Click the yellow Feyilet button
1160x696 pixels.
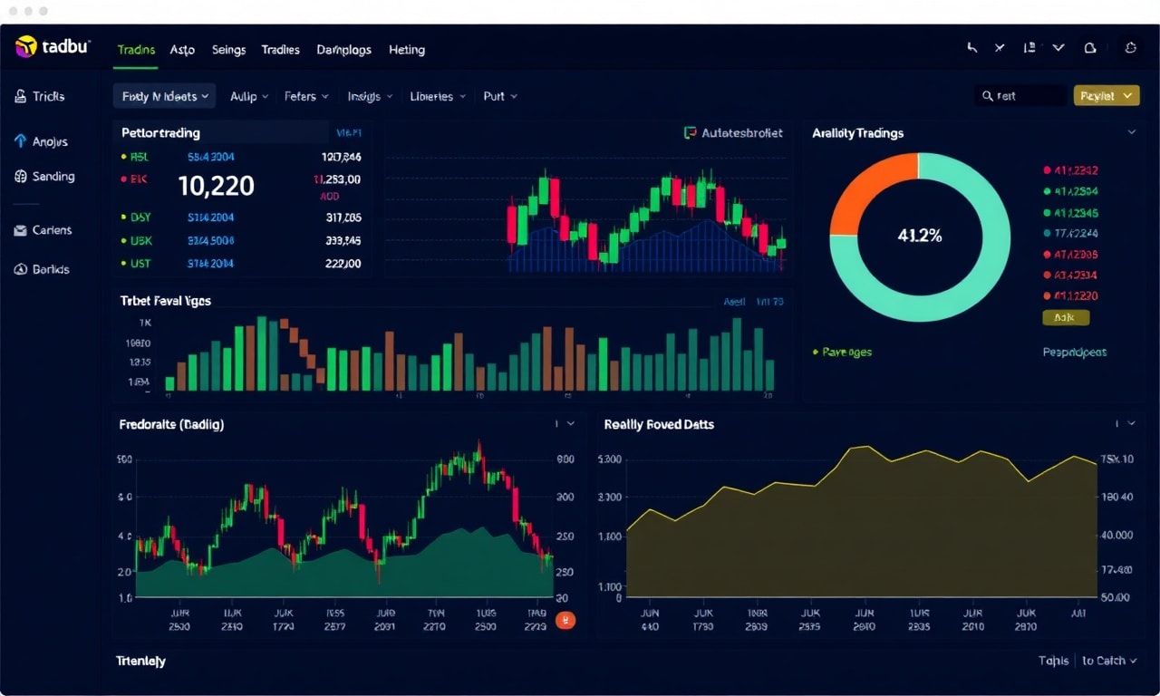pyautogui.click(x=1106, y=95)
